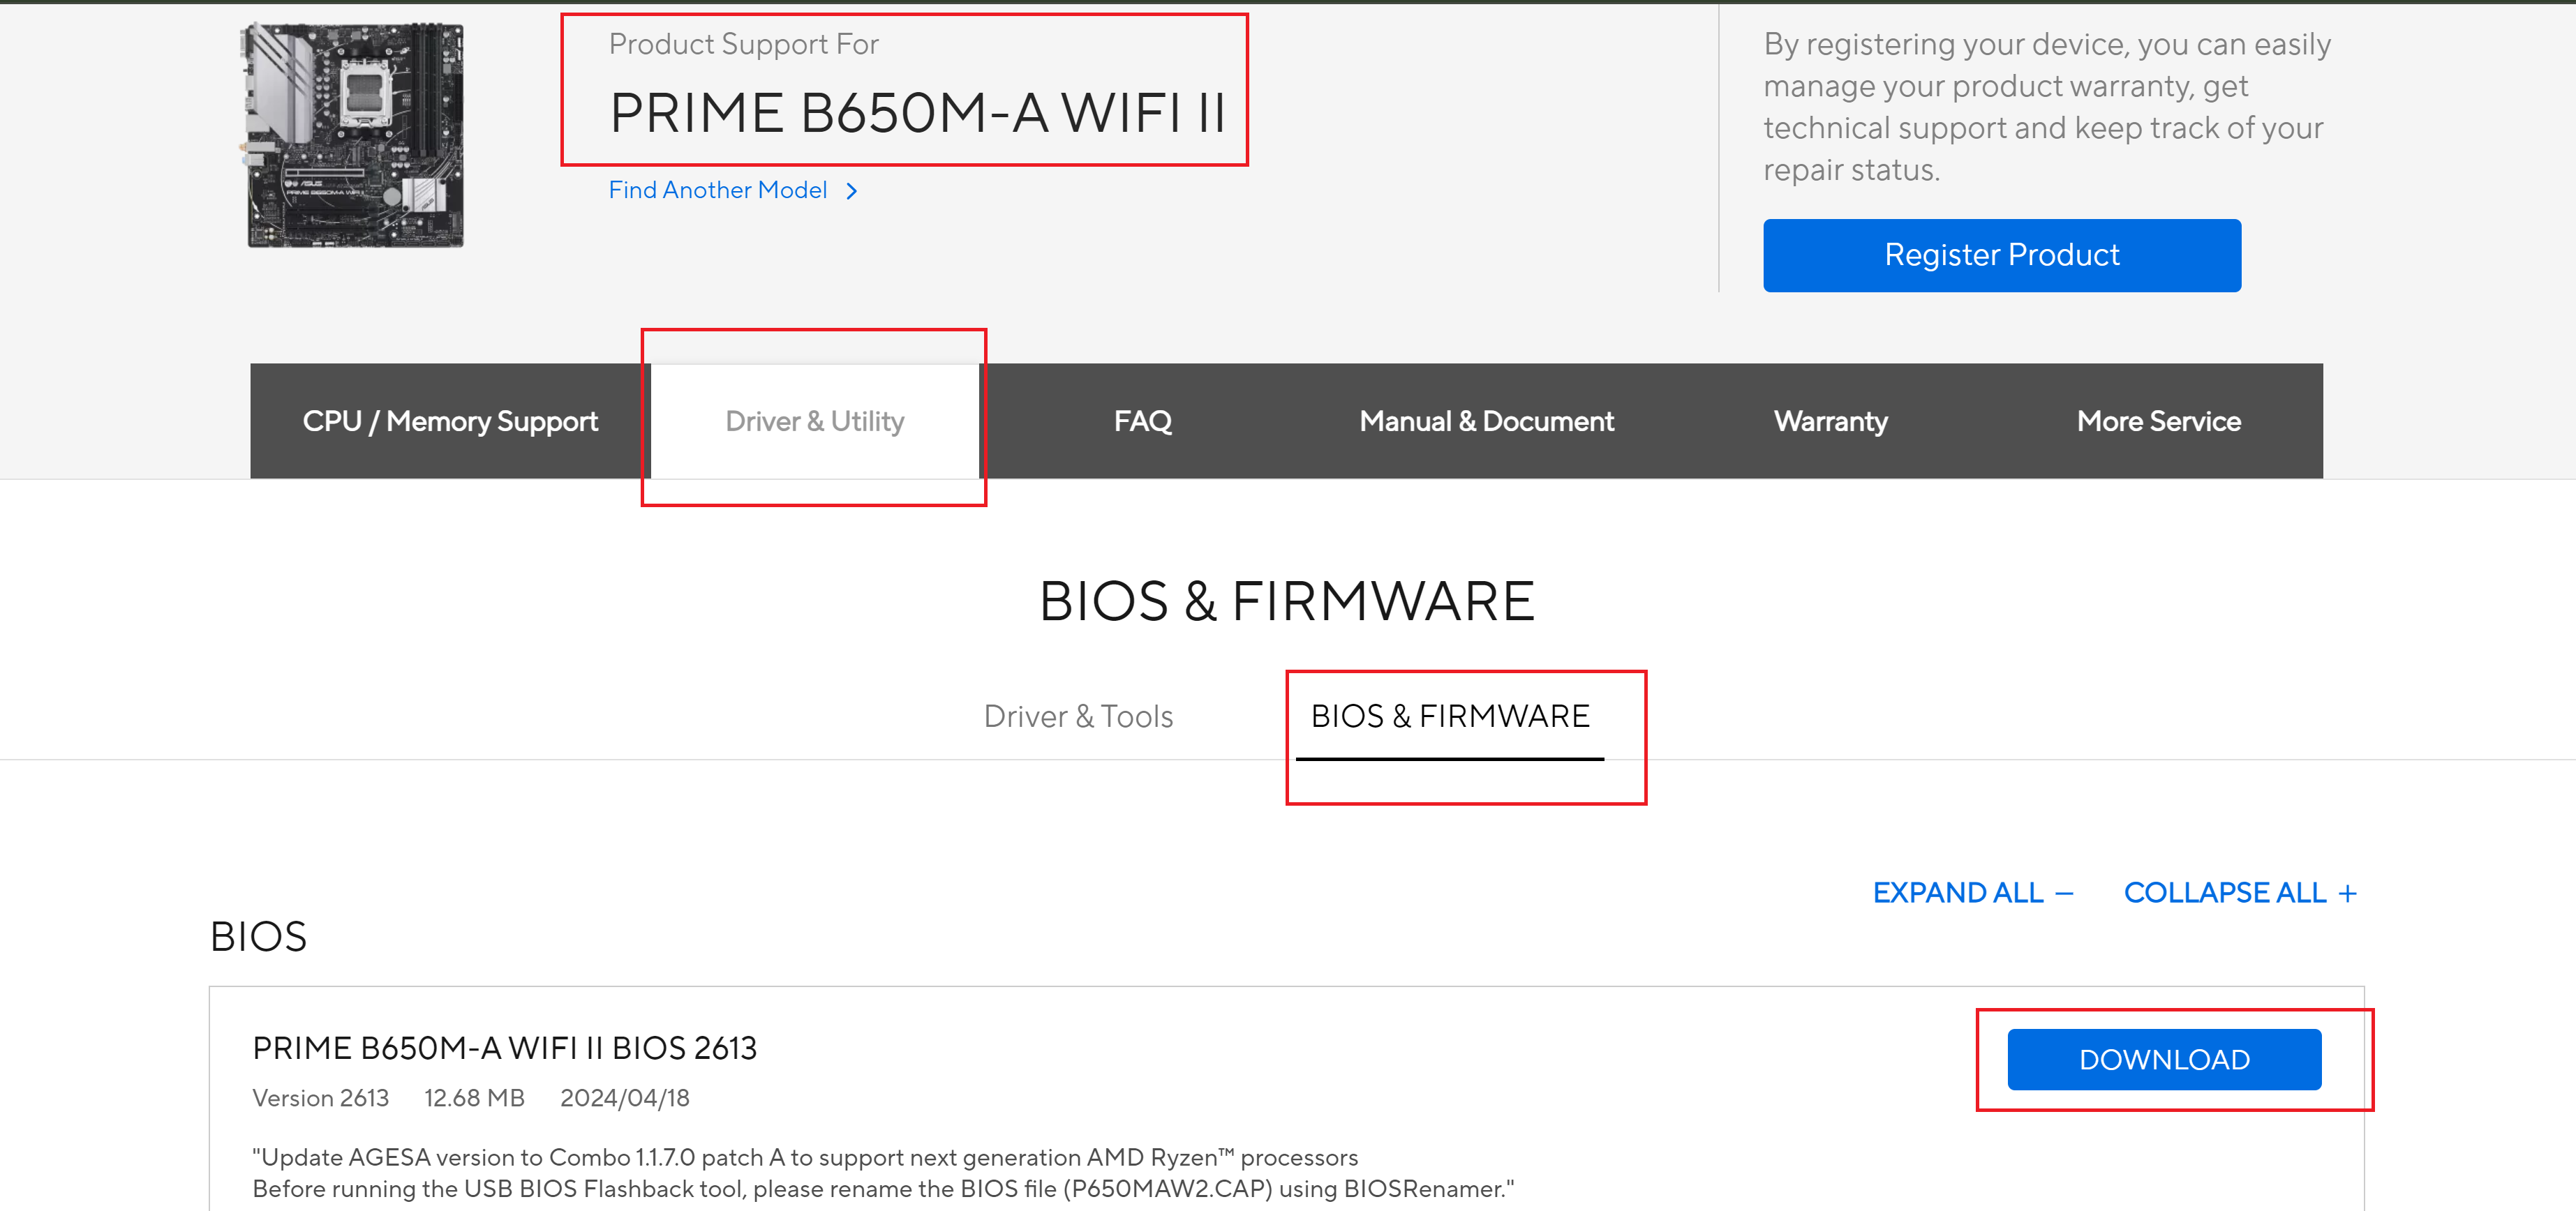Open the Find Another Model link
Viewport: 2576px width, 1211px height.
(x=717, y=190)
